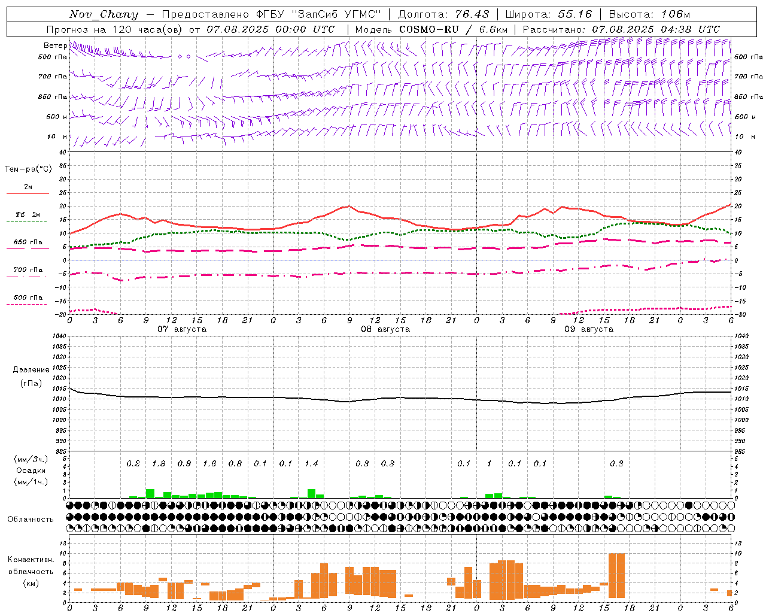
Task: Click the 0.2 precipitation amount value
Action: click(x=133, y=464)
